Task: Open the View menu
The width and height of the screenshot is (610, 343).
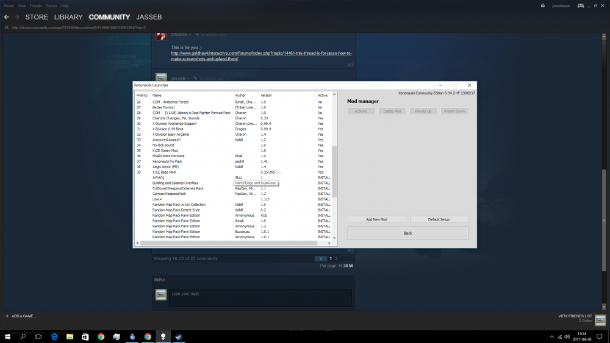Action: [22, 6]
